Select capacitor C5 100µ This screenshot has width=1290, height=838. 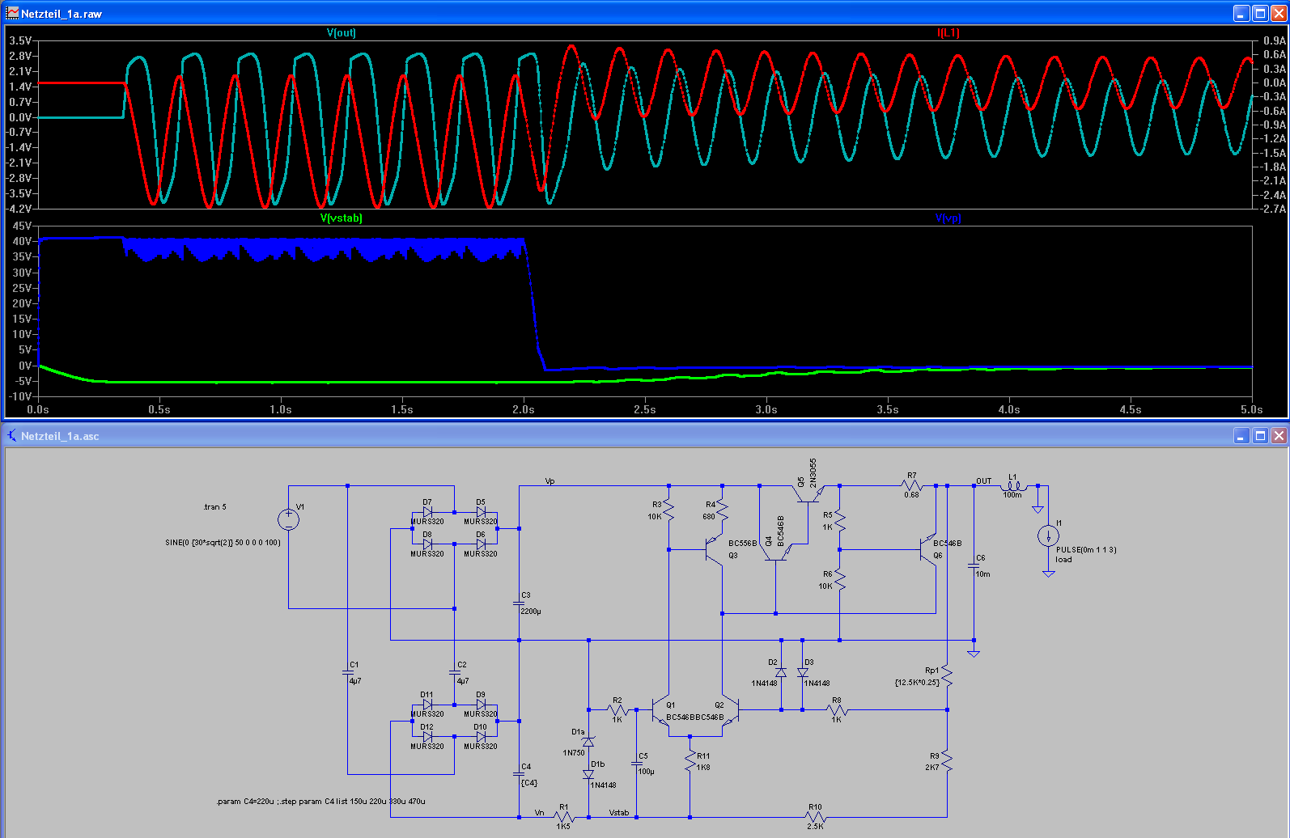pyautogui.click(x=636, y=764)
